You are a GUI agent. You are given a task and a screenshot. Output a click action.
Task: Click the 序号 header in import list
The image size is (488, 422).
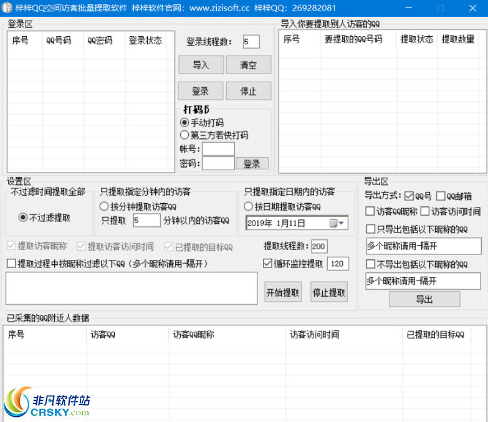click(300, 39)
